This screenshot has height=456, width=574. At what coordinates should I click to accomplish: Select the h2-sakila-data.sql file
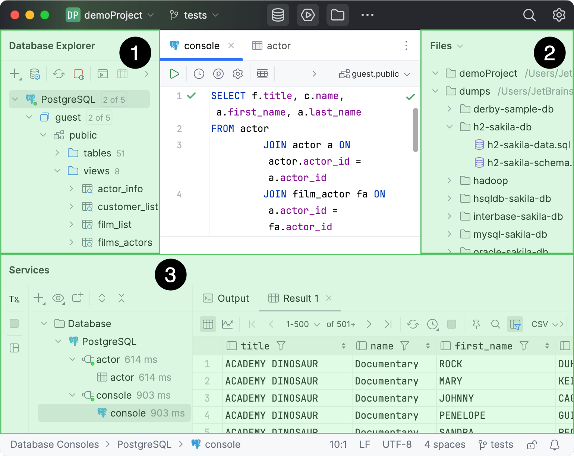[528, 145]
